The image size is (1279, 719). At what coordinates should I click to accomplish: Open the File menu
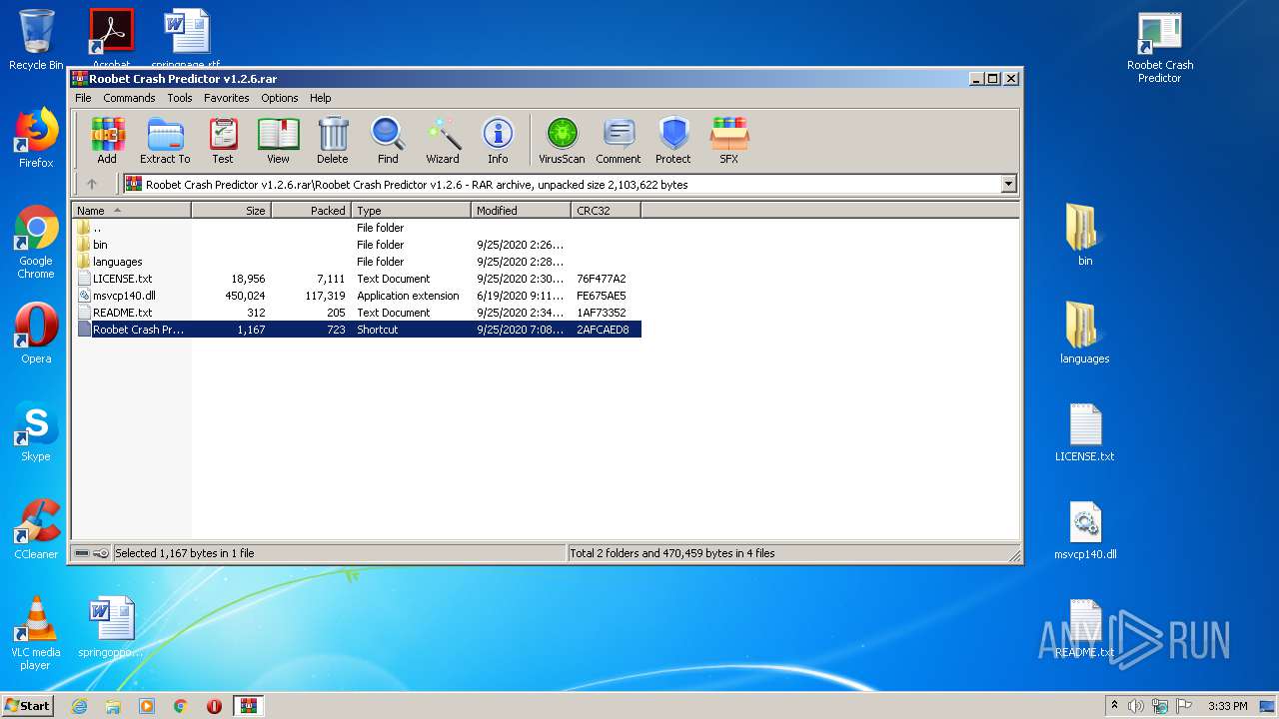click(83, 98)
